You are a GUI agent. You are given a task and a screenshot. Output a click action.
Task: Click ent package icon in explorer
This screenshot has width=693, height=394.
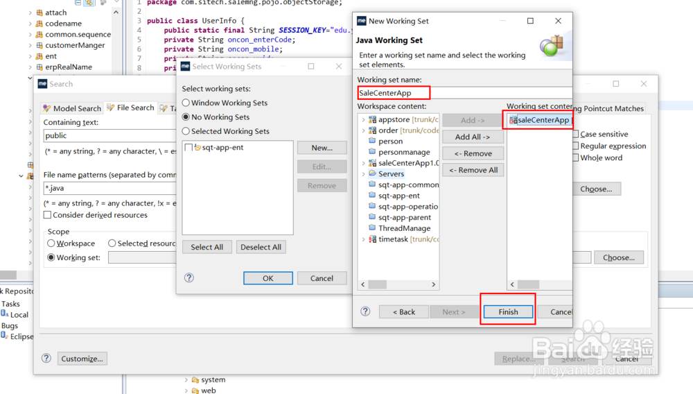point(40,56)
